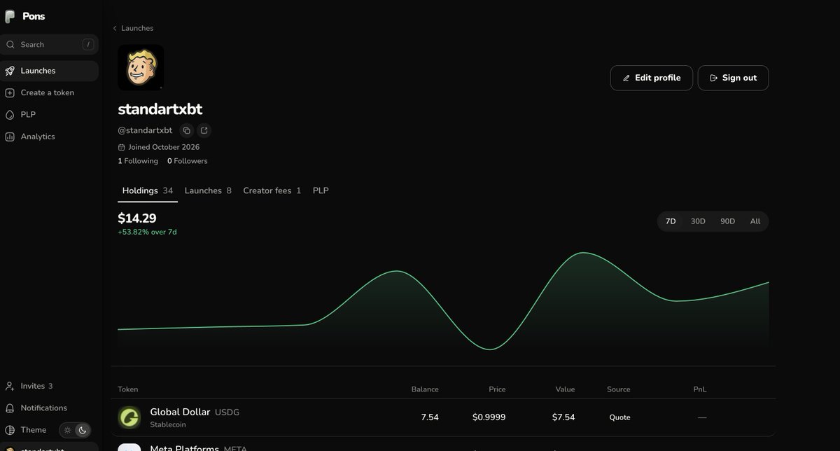This screenshot has width=840, height=451.
Task: Sort by the Value column header
Action: coord(565,389)
